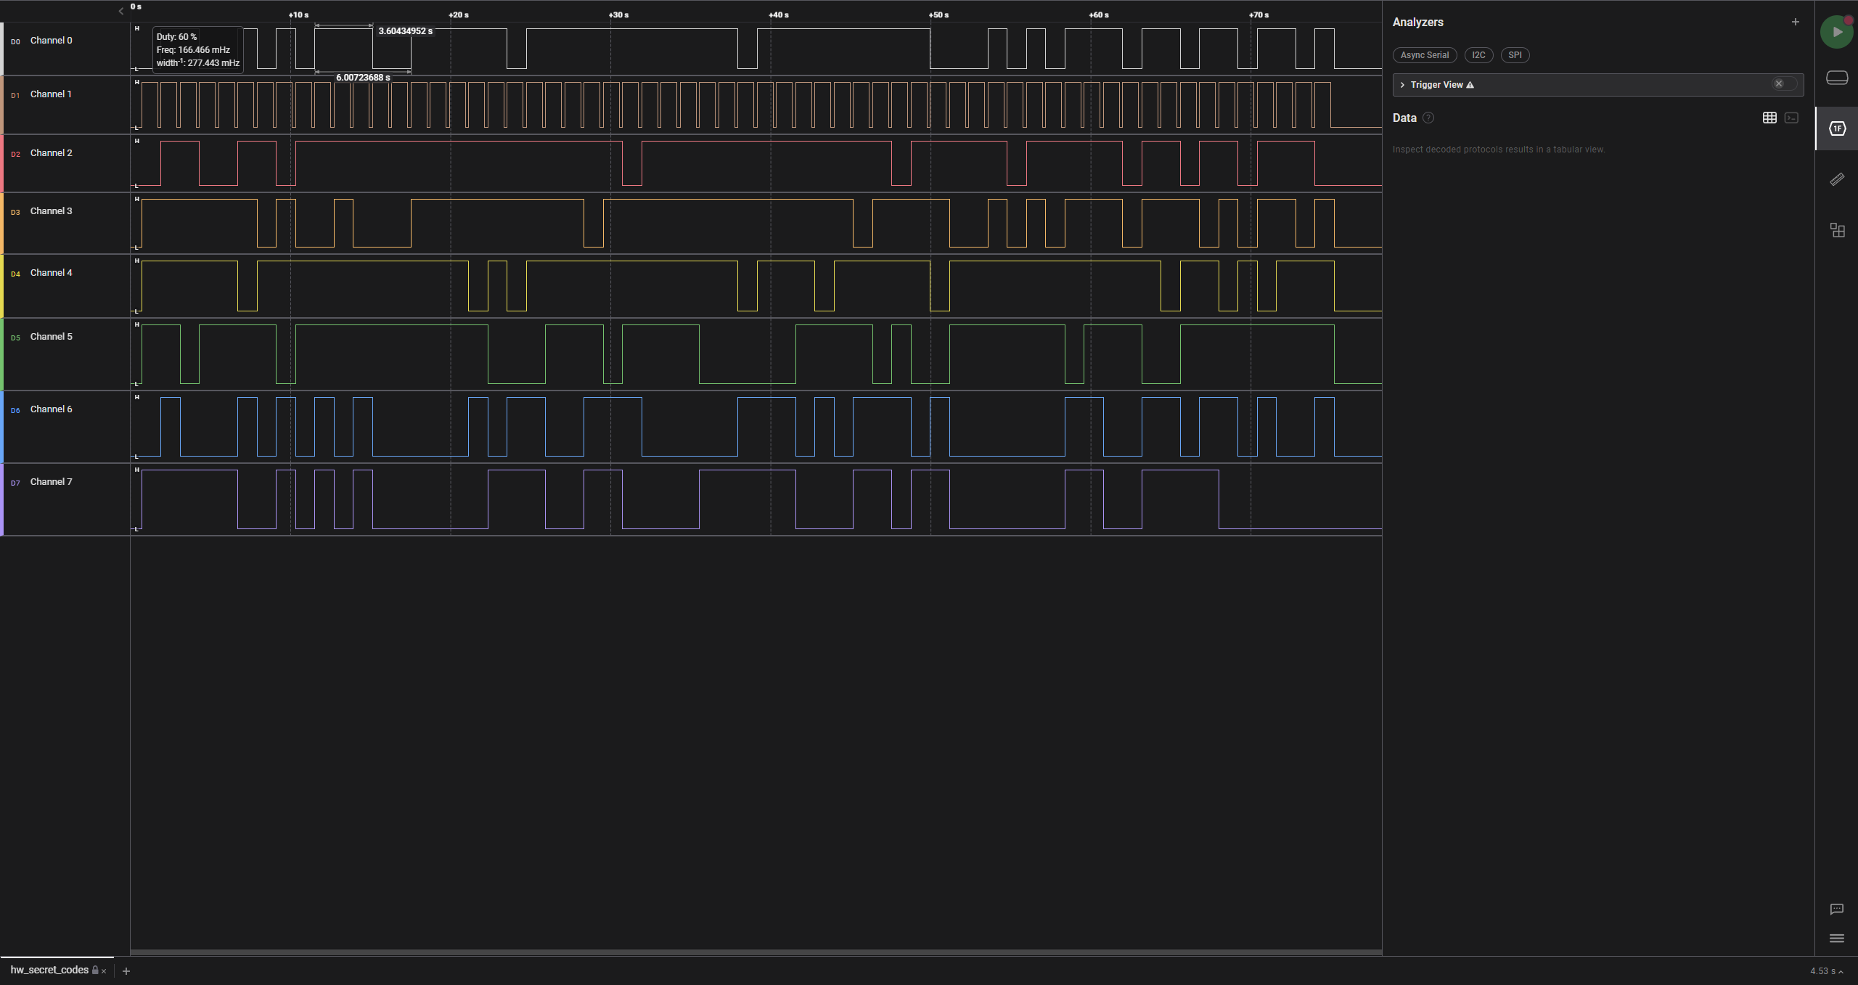The height and width of the screenshot is (985, 1858).
Task: Click the D7 channel identifier
Action: [15, 483]
